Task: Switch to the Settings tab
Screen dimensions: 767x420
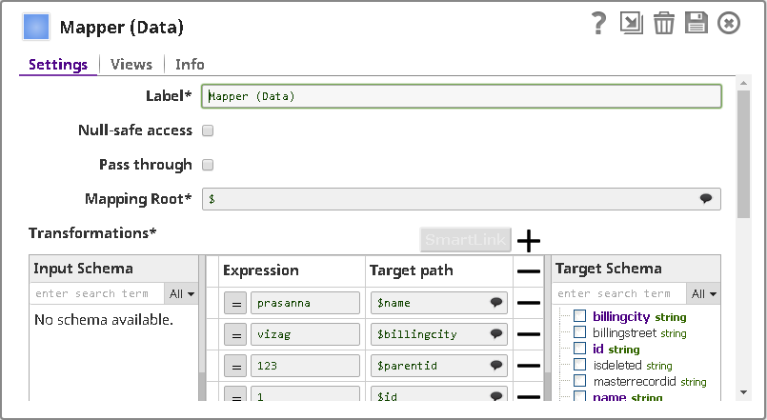Action: point(58,64)
